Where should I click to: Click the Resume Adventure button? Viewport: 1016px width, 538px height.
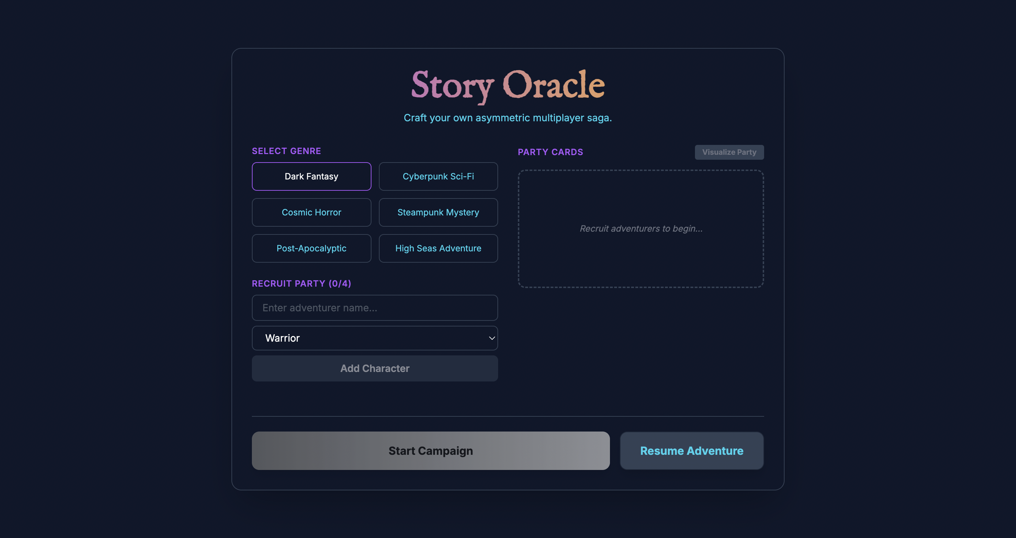coord(691,451)
